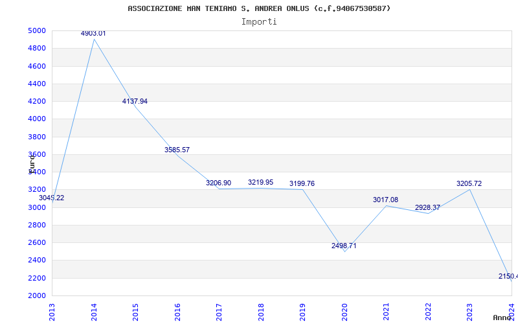Click the 2023 x-axis year label
This screenshot has height=324, width=518.
pyautogui.click(x=470, y=312)
